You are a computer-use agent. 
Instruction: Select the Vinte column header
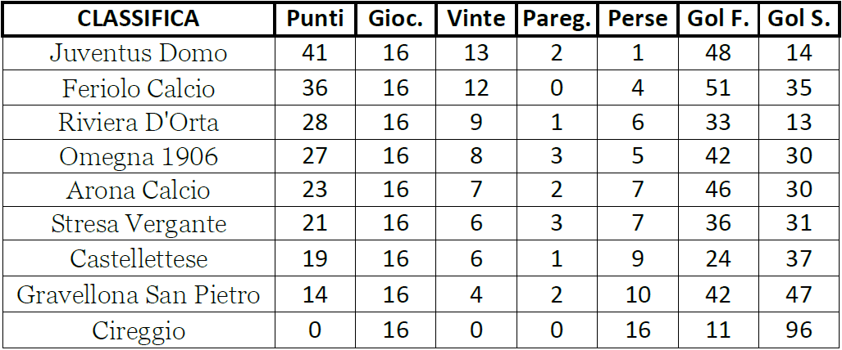[x=476, y=18]
